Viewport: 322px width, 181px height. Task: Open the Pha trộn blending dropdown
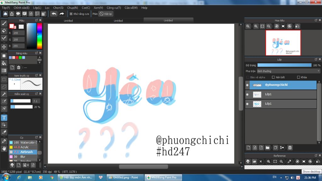point(289,71)
